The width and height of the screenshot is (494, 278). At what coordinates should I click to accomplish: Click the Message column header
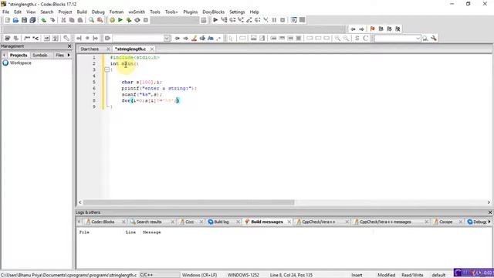152,232
